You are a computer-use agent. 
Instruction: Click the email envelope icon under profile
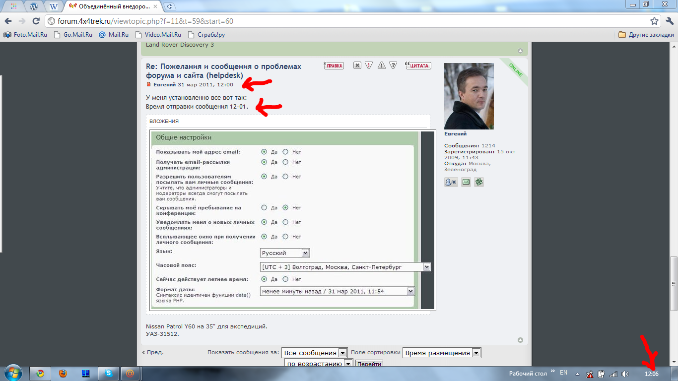[466, 182]
